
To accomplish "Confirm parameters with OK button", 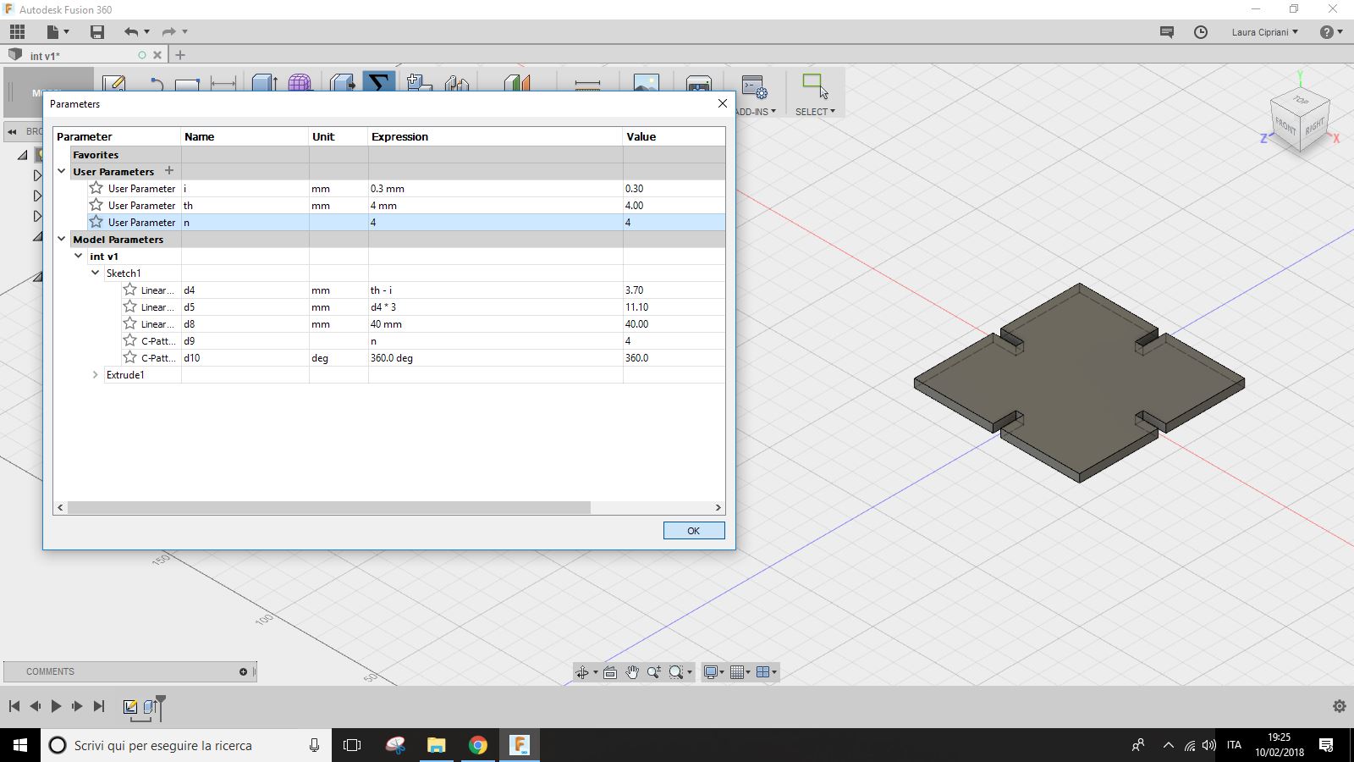I will (694, 531).
